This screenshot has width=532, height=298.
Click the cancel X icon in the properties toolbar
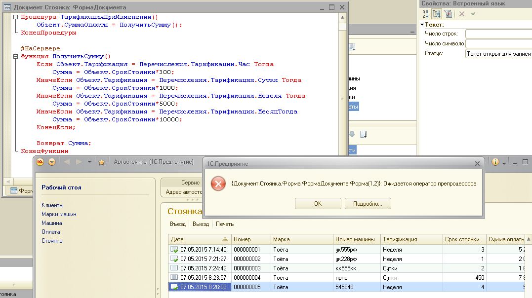(x=462, y=14)
